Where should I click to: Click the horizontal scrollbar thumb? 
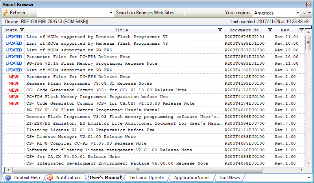(137, 170)
